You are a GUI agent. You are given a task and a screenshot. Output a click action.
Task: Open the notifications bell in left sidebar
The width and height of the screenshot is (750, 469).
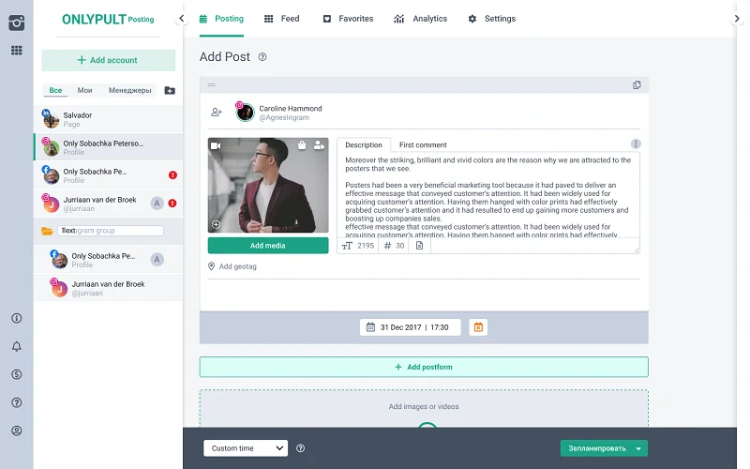tap(16, 346)
